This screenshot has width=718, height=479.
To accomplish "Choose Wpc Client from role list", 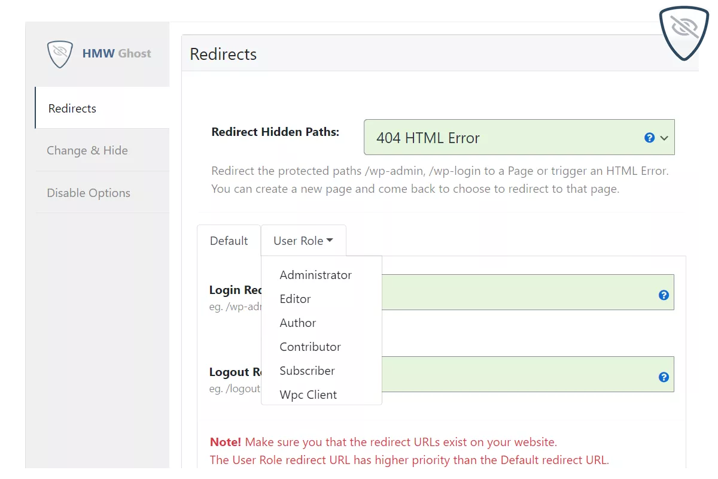I will click(308, 395).
